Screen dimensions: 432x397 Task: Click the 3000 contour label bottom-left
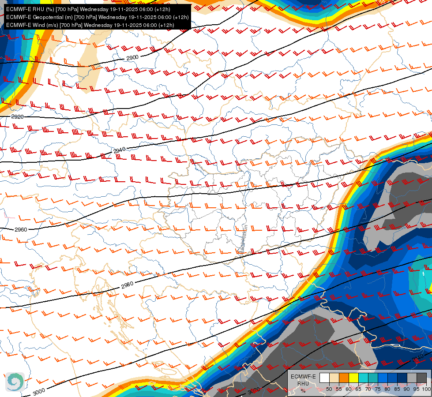pyautogui.click(x=39, y=392)
